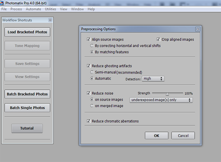
Task: Click the Workflow Shortcuts panel title
Action: (x=17, y=20)
